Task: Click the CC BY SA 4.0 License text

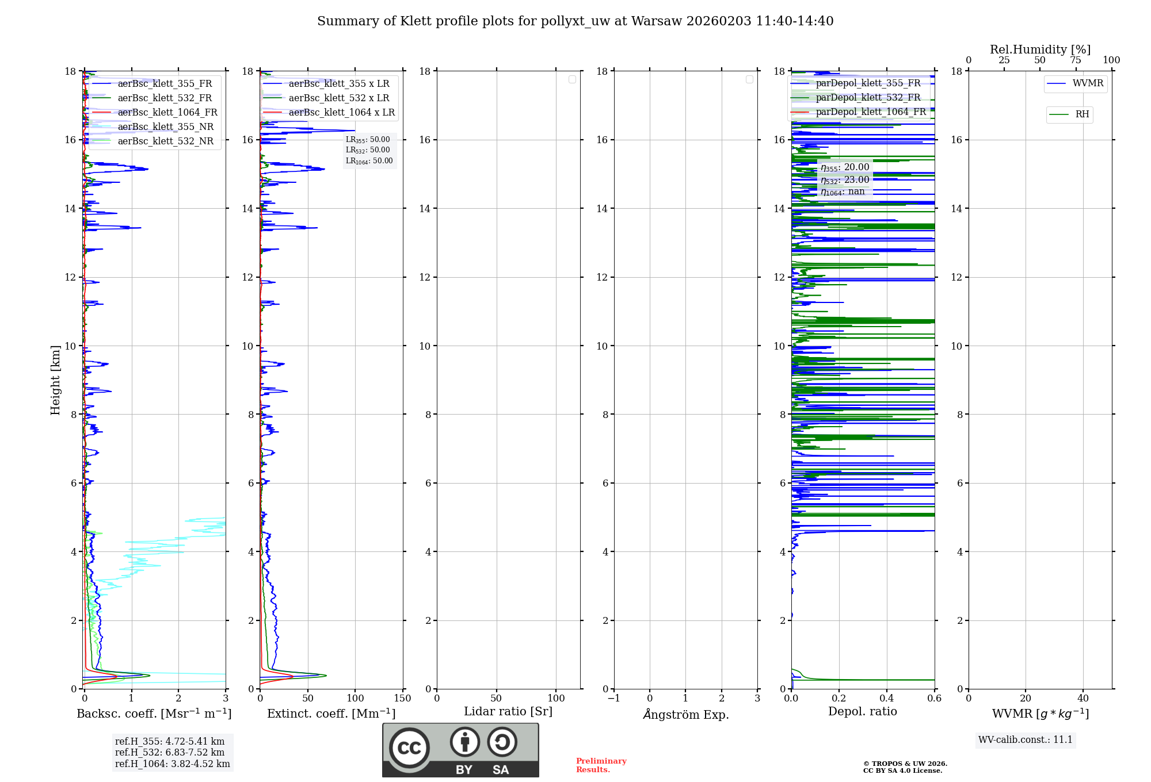Action: coord(902,771)
